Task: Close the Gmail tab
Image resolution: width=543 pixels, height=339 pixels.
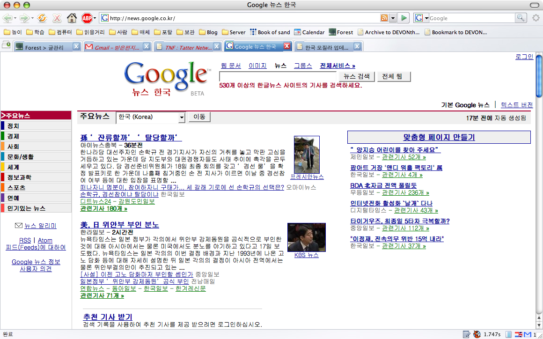Action: [x=147, y=47]
